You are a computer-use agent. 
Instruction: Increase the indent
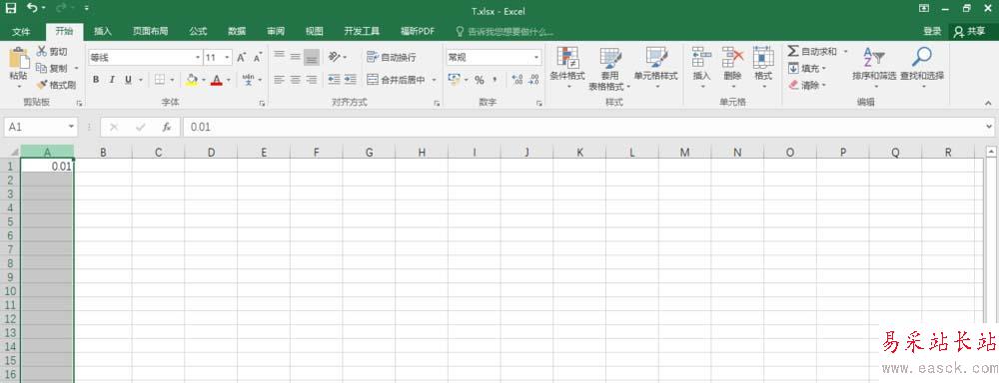pyautogui.click(x=350, y=80)
